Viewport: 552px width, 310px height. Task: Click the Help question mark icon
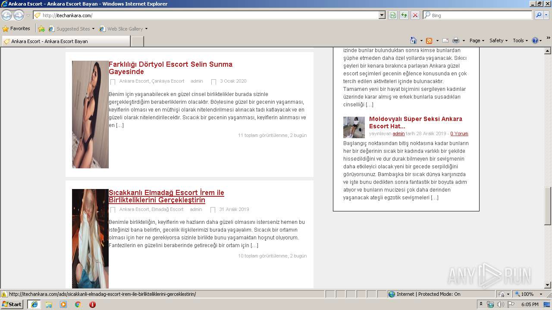(535, 40)
